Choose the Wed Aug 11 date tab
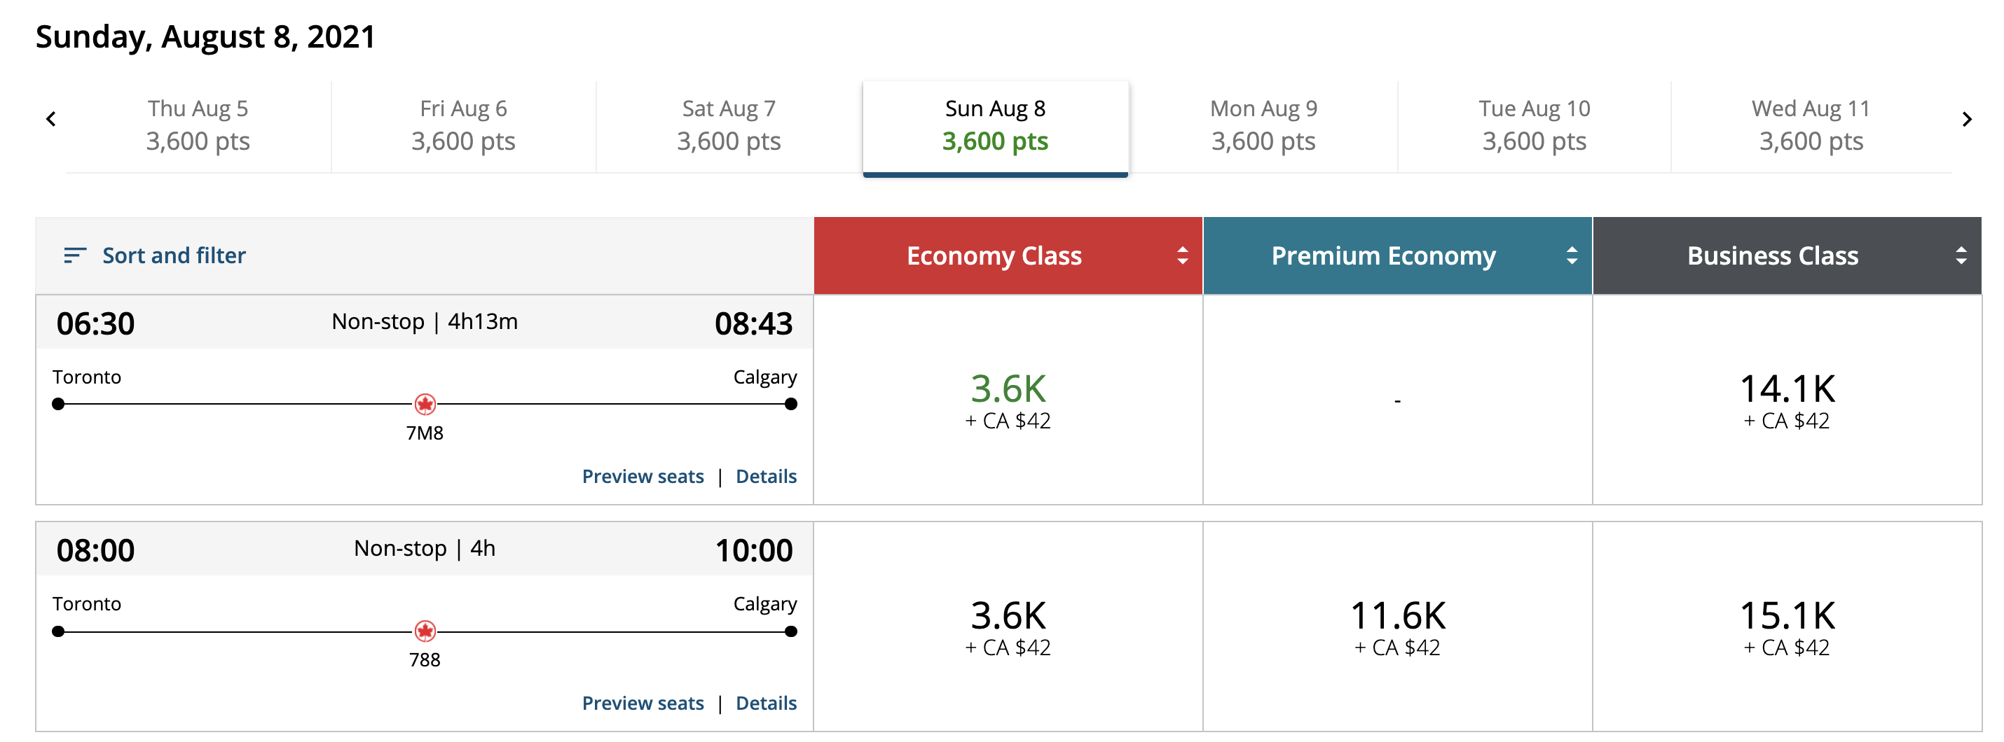Screen dimensions: 2004x742 (x=1811, y=125)
